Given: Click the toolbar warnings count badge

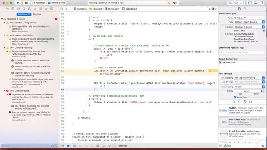Looking at the screenshot, I should click(x=170, y=3).
